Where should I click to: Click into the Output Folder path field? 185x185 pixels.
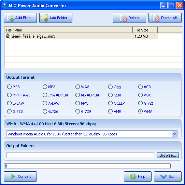point(80,155)
